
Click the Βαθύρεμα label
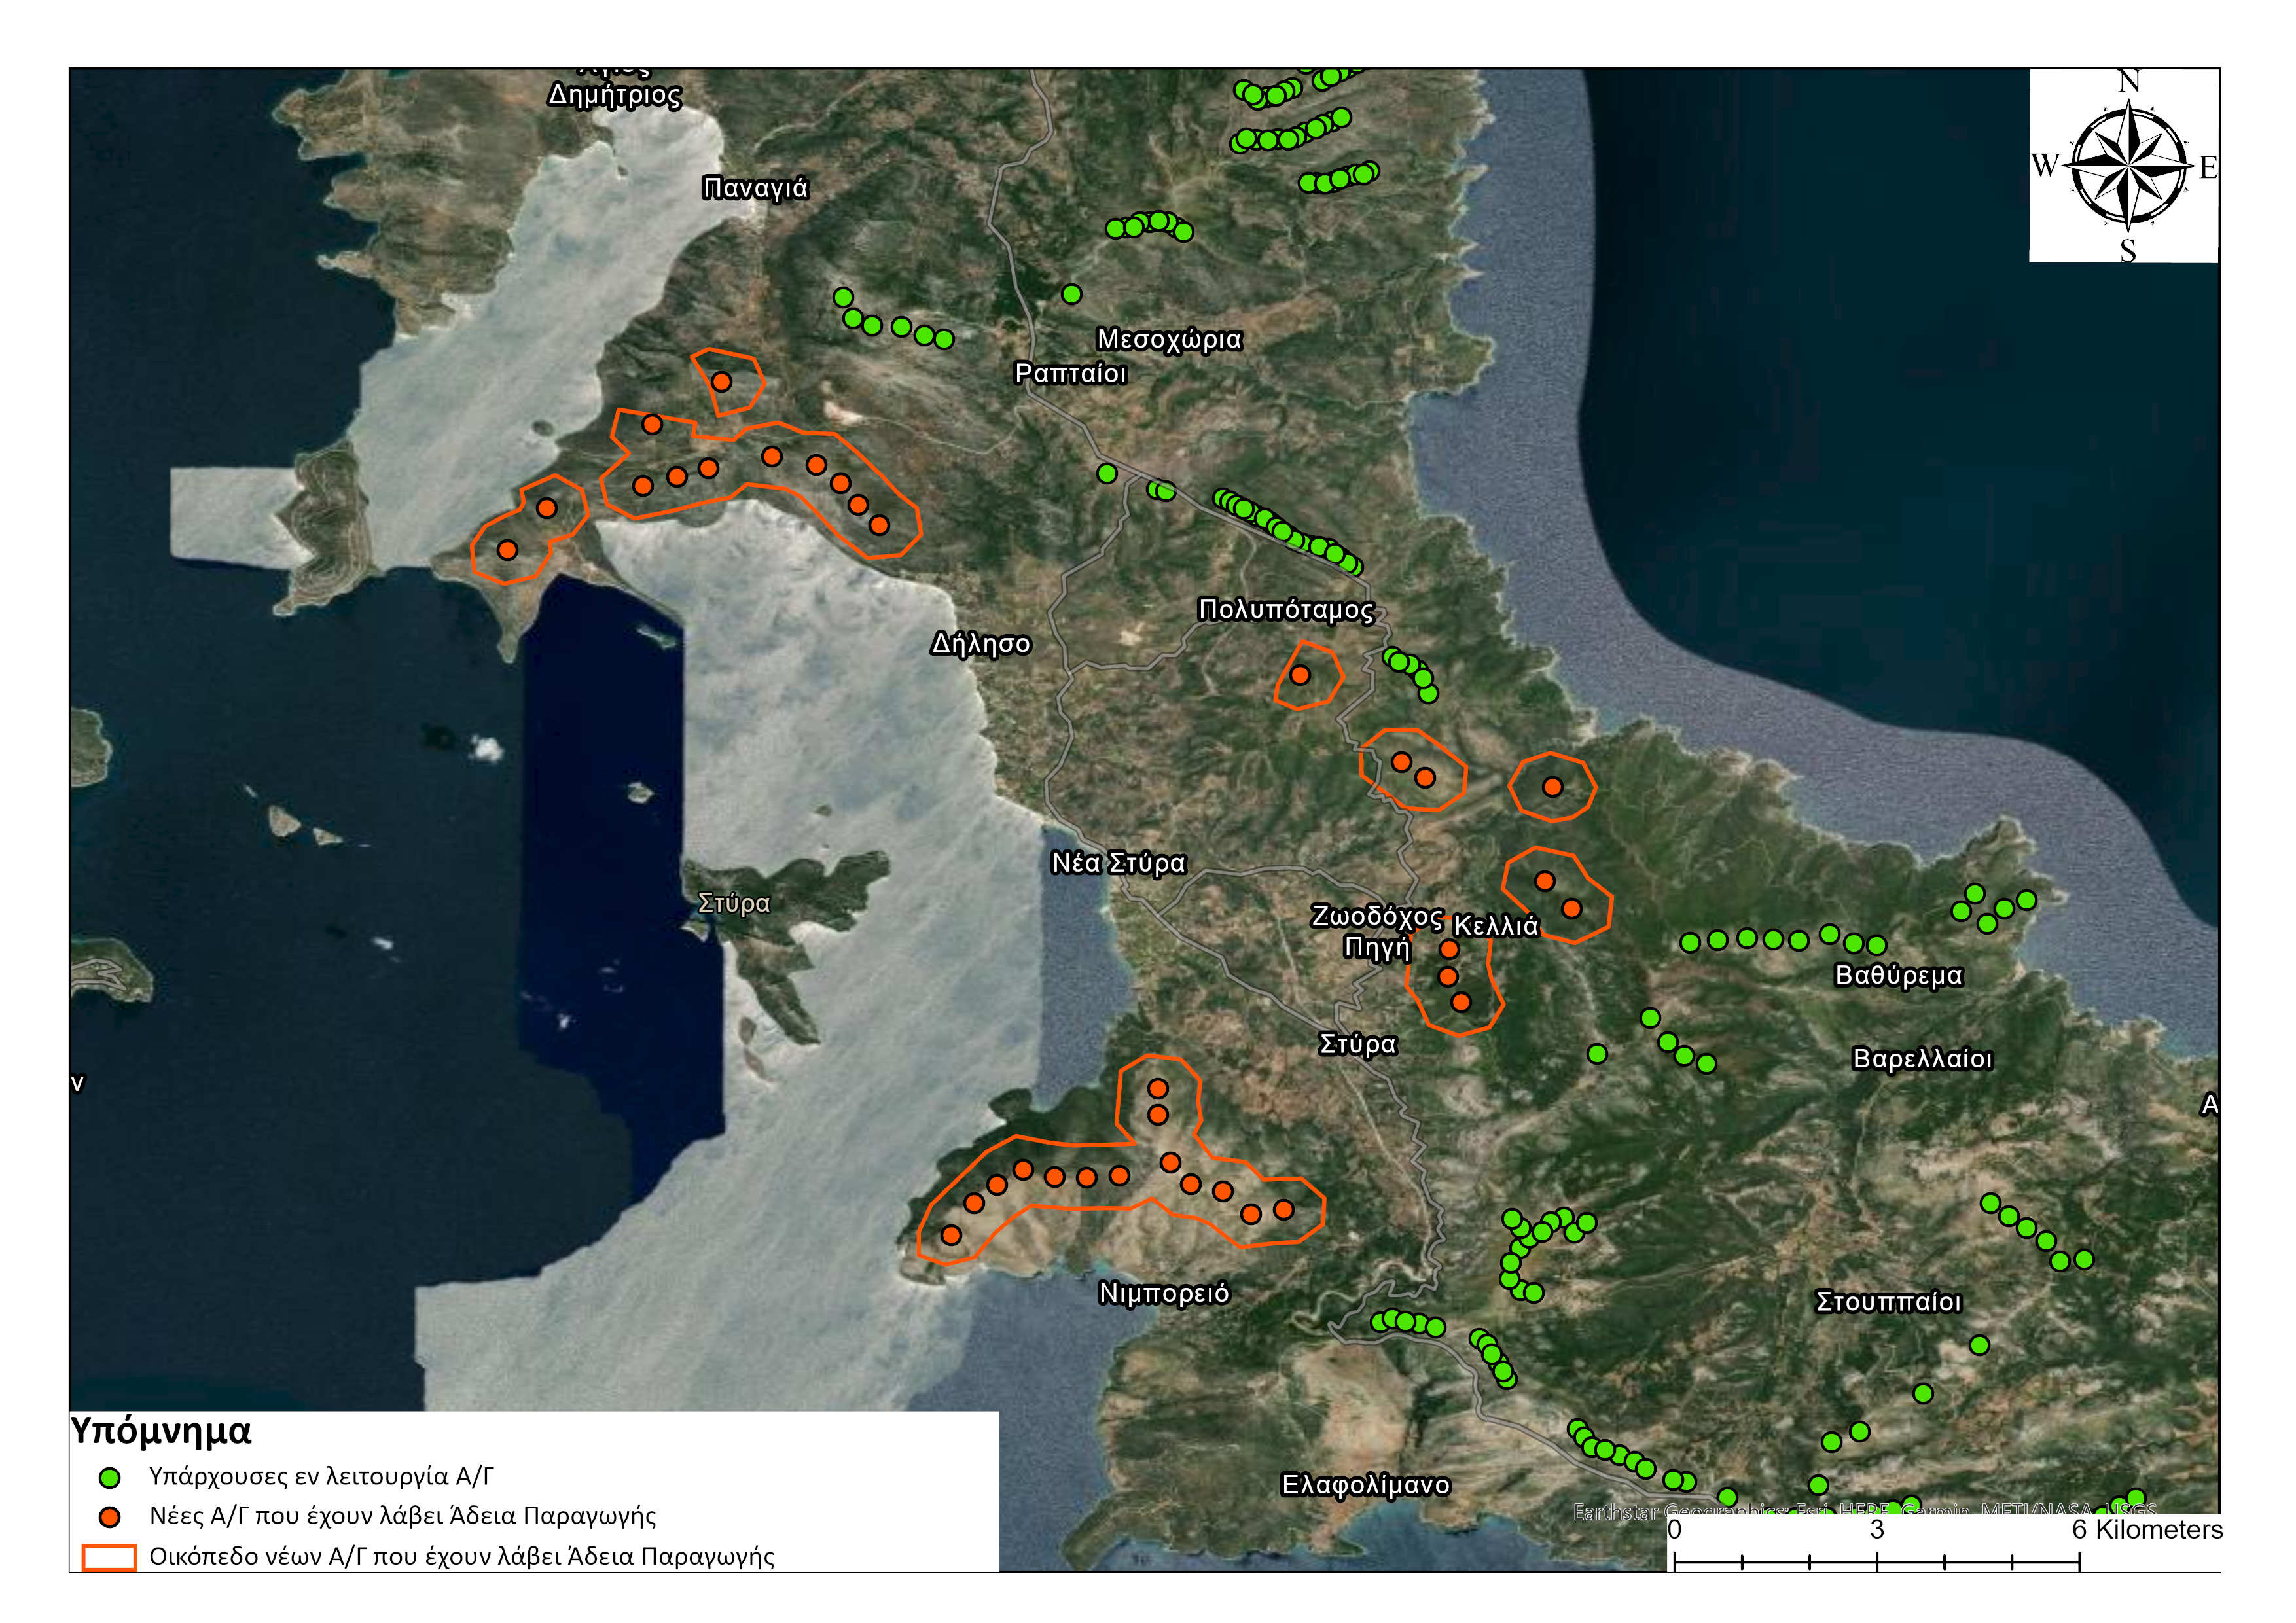(1898, 975)
